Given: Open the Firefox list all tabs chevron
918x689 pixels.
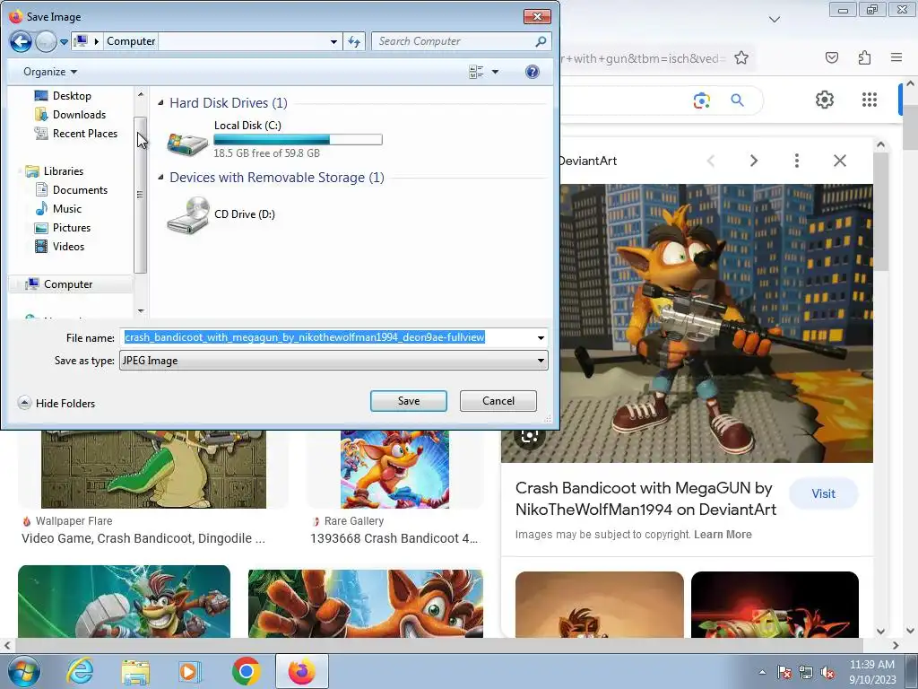Looking at the screenshot, I should click(774, 20).
